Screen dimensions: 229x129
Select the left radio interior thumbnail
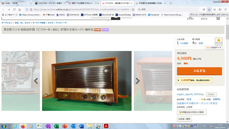21,81
